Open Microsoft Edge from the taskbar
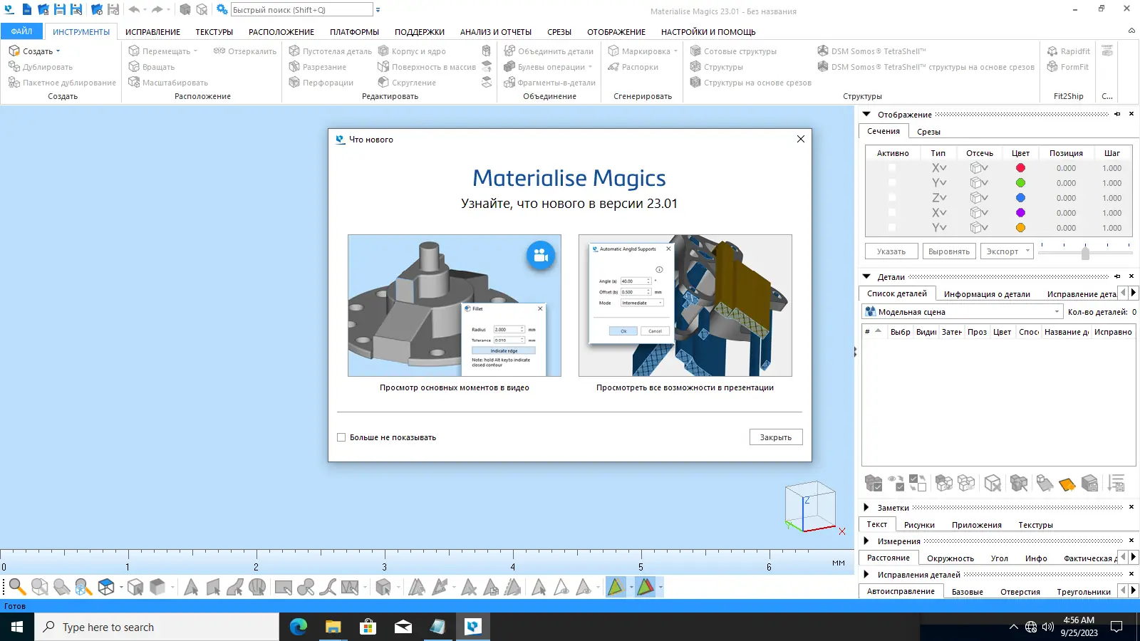The height and width of the screenshot is (641, 1140). pos(298,627)
